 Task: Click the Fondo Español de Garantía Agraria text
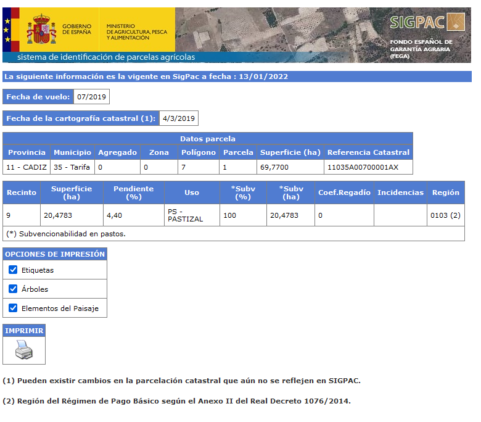(421, 49)
